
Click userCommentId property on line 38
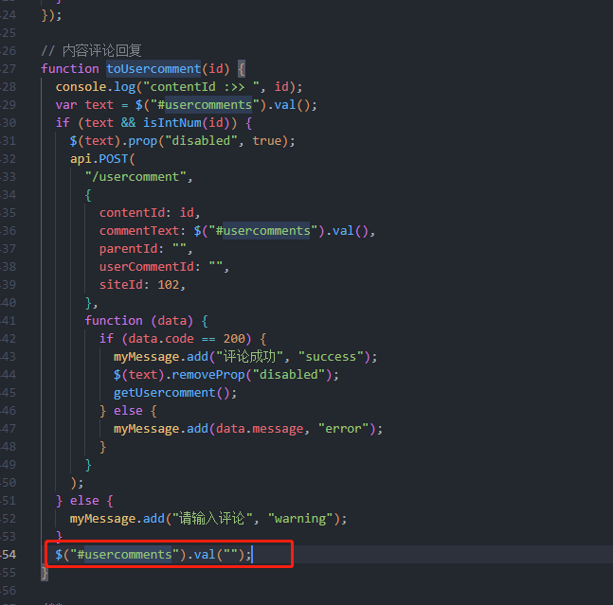[x=147, y=266]
